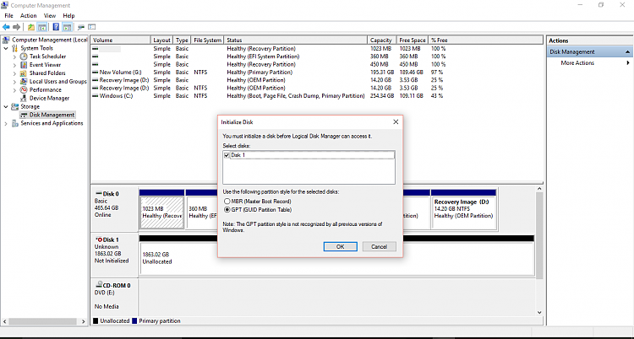This screenshot has width=634, height=339.
Task: Click Cancel in Initialize Disk dialog
Action: click(x=379, y=246)
